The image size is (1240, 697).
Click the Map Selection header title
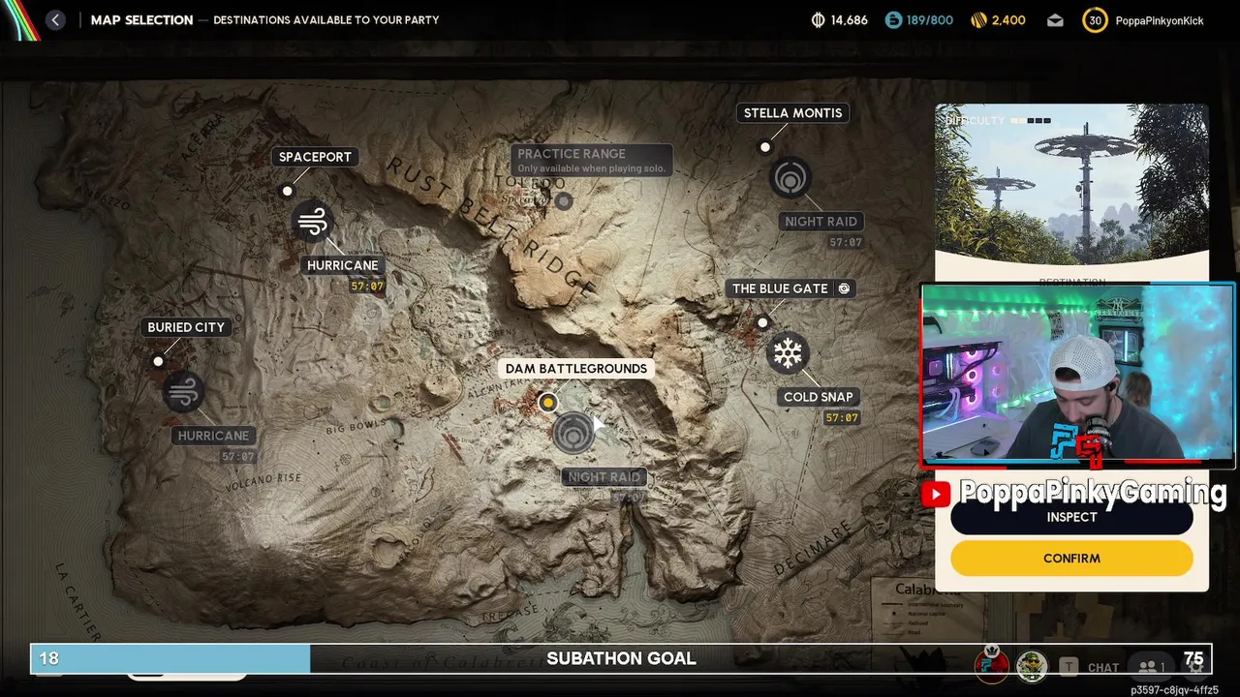pos(141,19)
